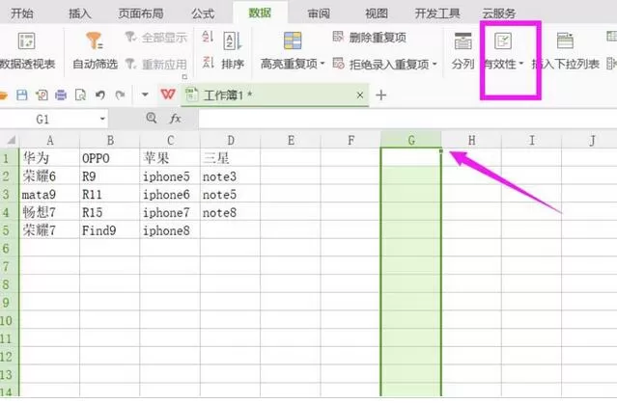Expand the quick access toolbar dropdown
The image size is (617, 403).
pyautogui.click(x=145, y=94)
